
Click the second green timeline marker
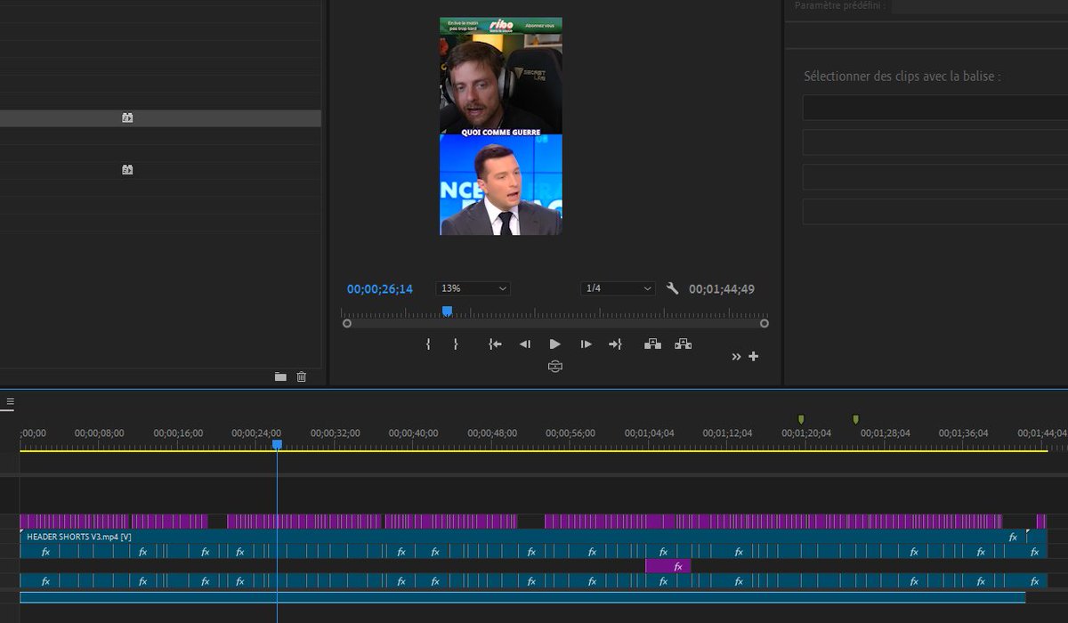(x=855, y=419)
